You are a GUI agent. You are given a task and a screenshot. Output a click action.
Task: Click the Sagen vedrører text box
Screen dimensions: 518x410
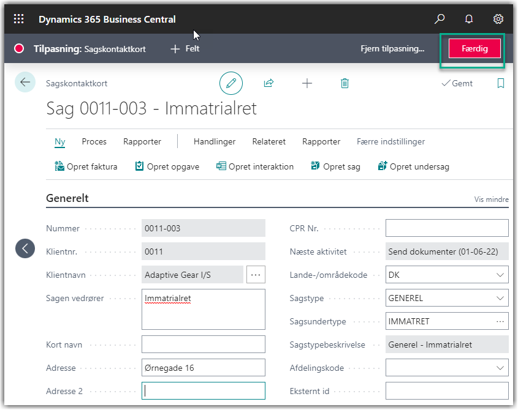pyautogui.click(x=203, y=310)
